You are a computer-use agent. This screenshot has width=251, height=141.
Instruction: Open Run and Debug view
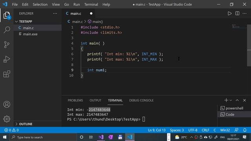7,59
